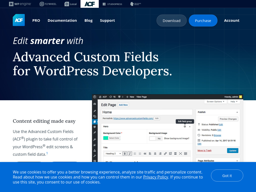Open the Support page
256x192 pixels.
coord(107,20)
